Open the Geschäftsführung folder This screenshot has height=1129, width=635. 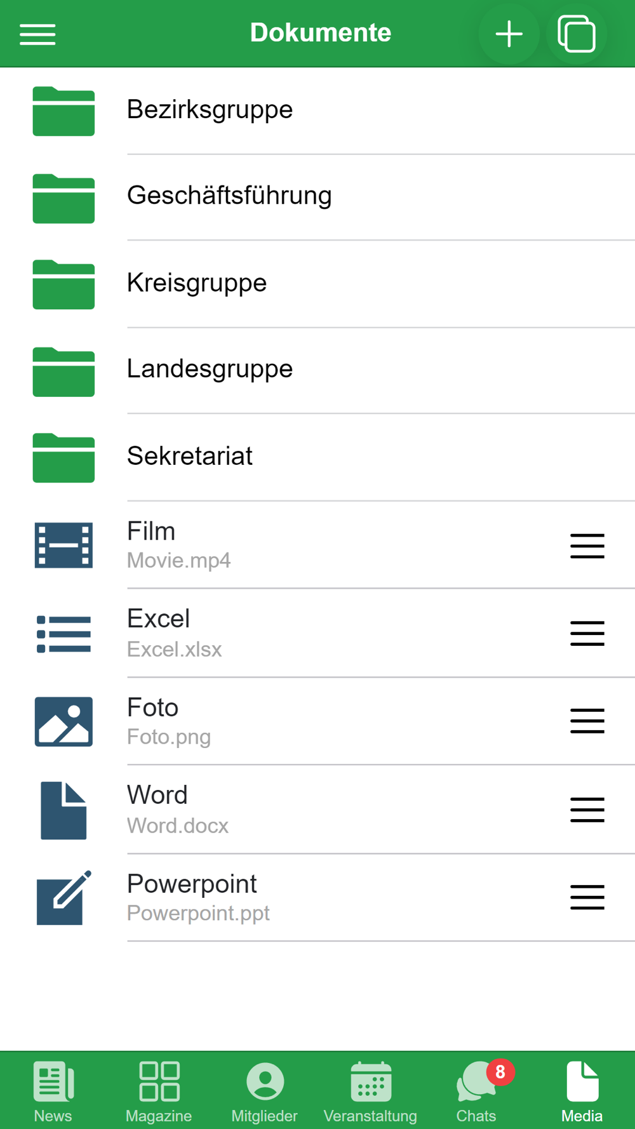point(229,196)
